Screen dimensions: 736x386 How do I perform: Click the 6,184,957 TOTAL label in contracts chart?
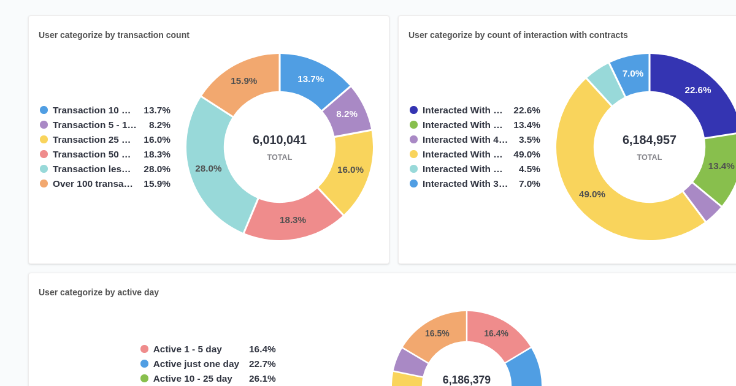[650, 140]
